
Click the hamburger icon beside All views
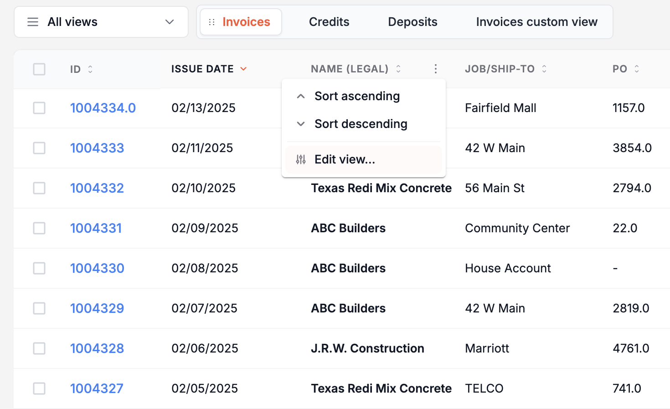33,22
